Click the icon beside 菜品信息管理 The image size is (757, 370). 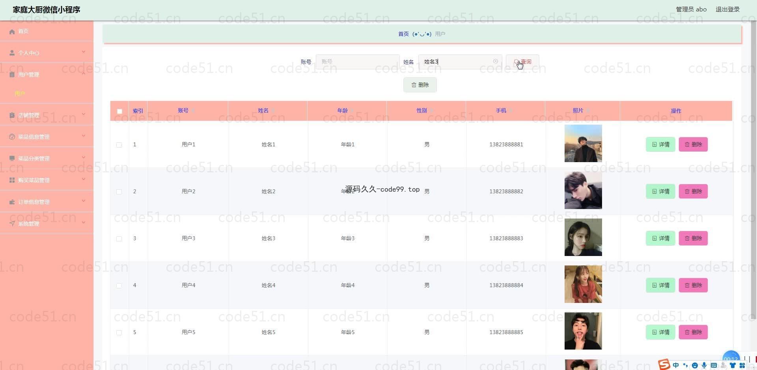12,137
